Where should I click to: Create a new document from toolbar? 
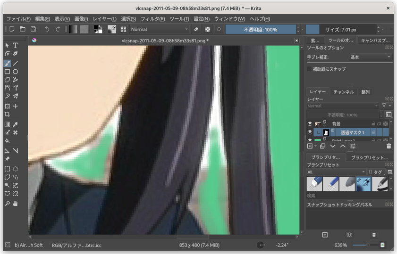click(12, 29)
